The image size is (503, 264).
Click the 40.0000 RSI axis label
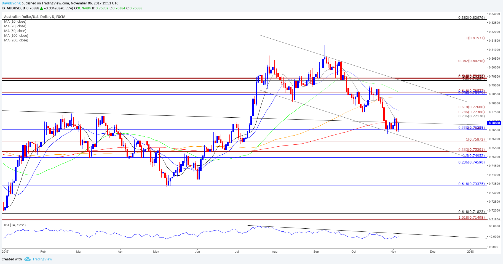coord(494,237)
